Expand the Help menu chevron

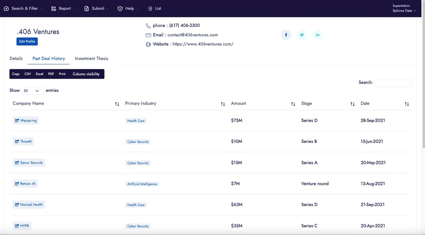pos(138,9)
